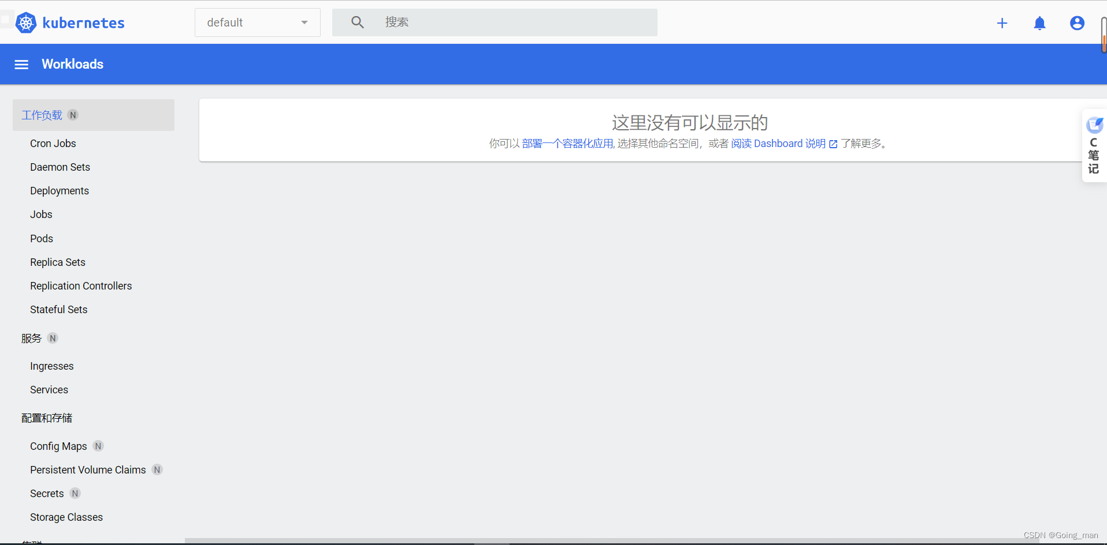Open the default namespace dropdown
The image size is (1107, 545).
[x=258, y=22]
